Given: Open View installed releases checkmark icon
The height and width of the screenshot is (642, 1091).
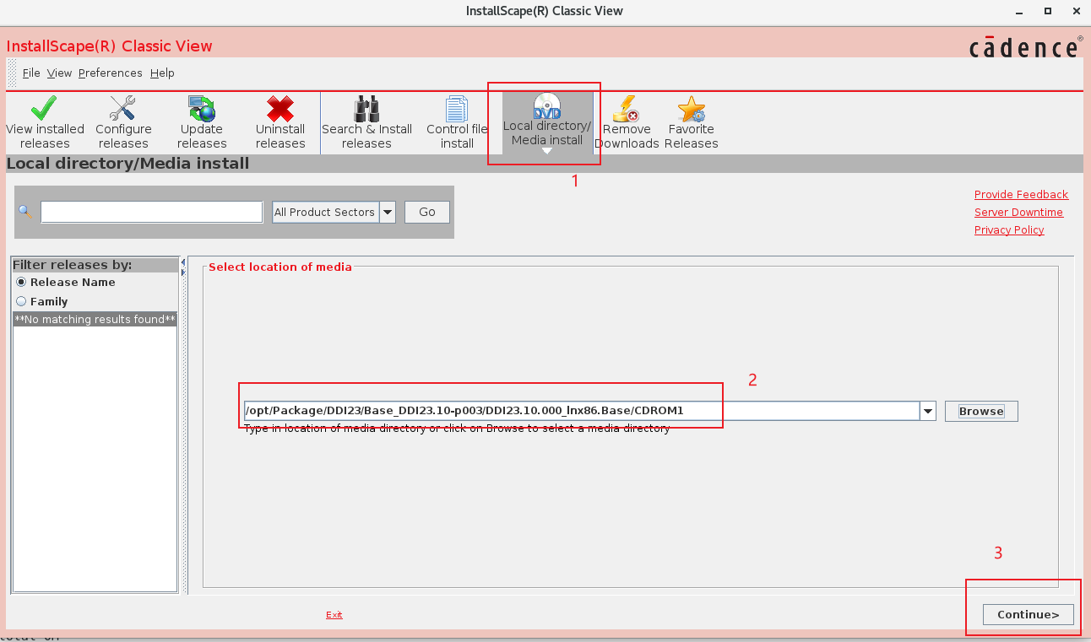Looking at the screenshot, I should click(44, 109).
